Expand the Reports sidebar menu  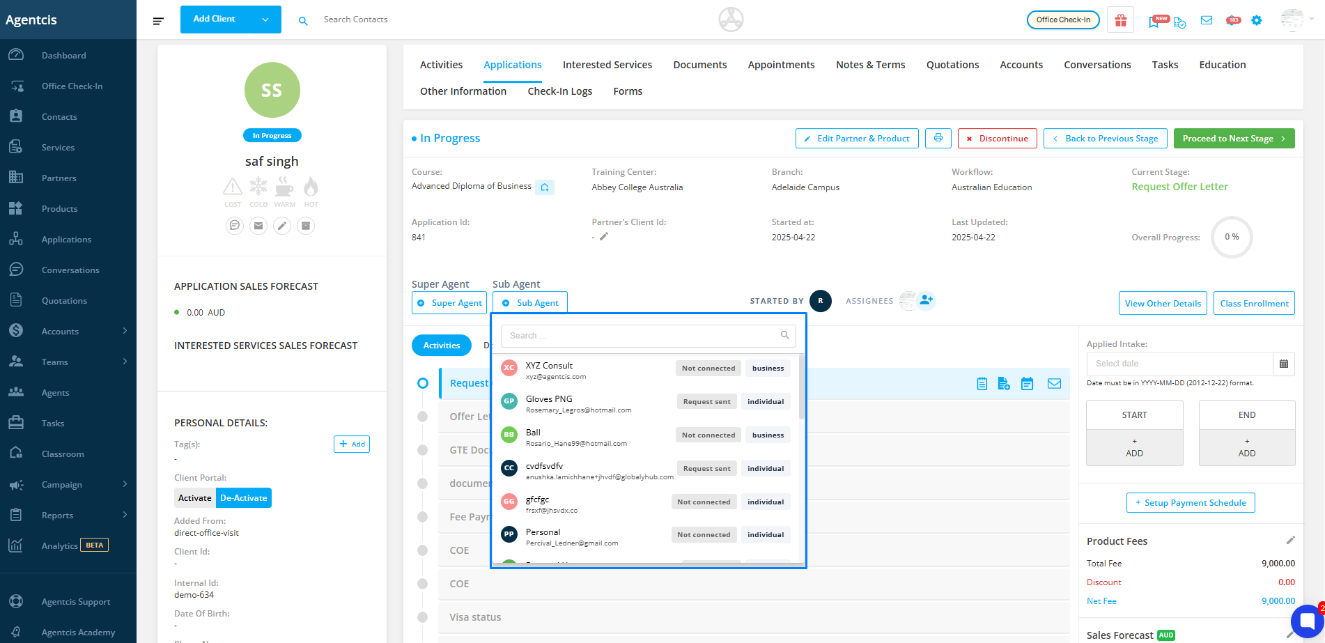tap(125, 515)
